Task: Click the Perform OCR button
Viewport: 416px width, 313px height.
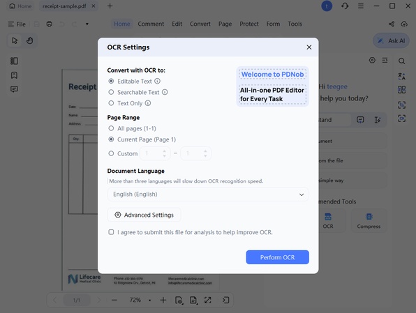Action: 278,257
